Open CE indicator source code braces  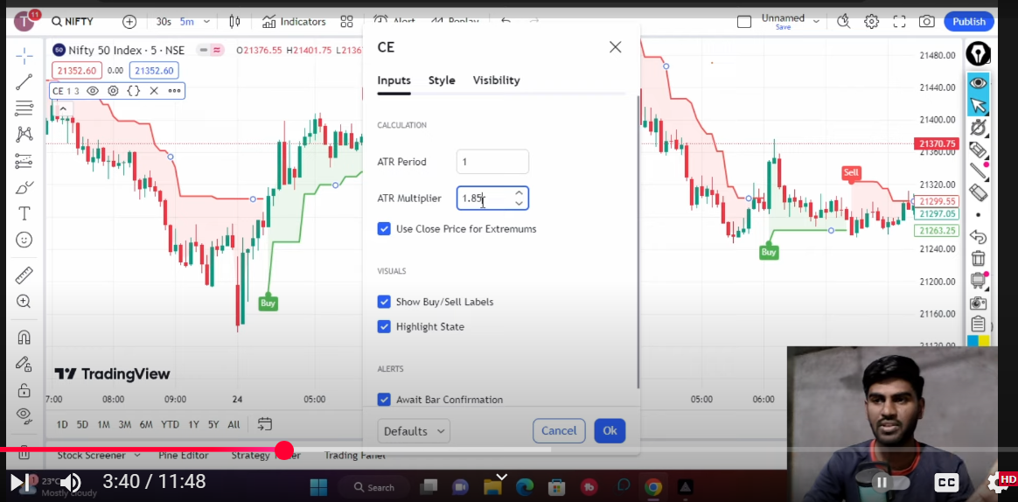click(x=134, y=91)
